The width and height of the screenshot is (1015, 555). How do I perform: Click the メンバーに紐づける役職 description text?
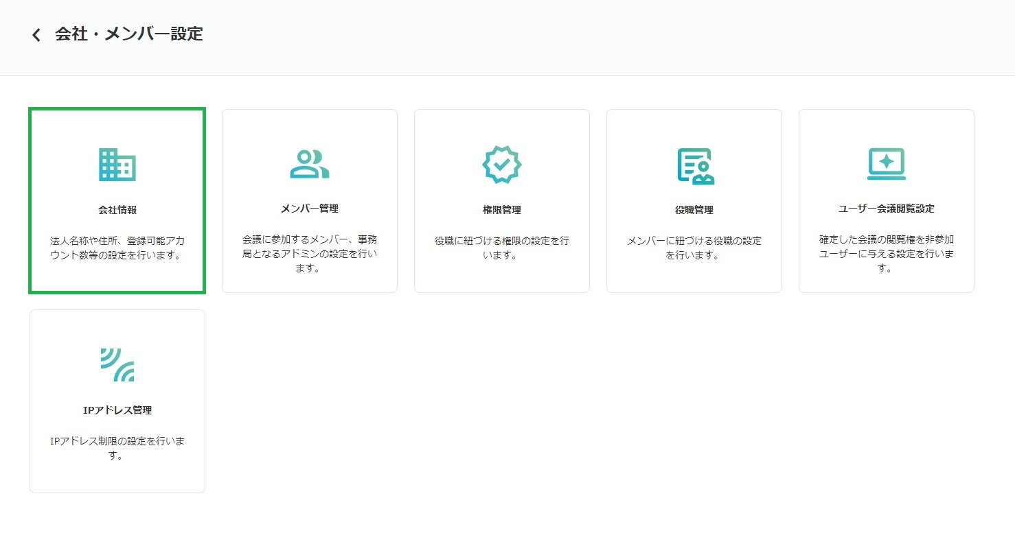coord(694,248)
